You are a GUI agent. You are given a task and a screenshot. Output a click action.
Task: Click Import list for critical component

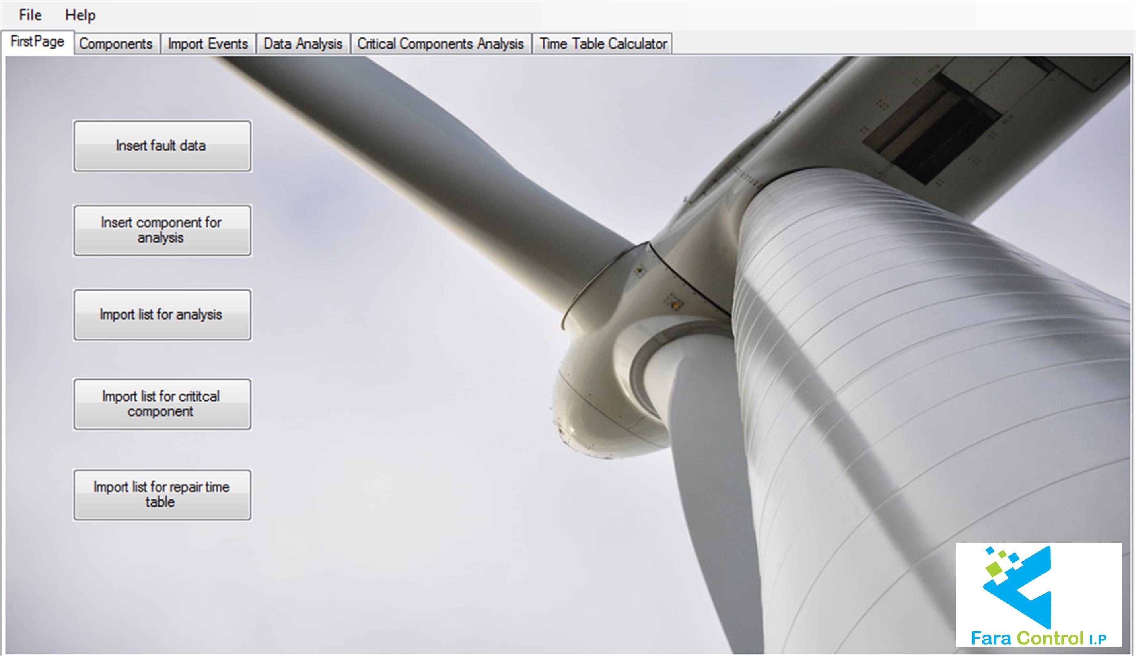(162, 404)
